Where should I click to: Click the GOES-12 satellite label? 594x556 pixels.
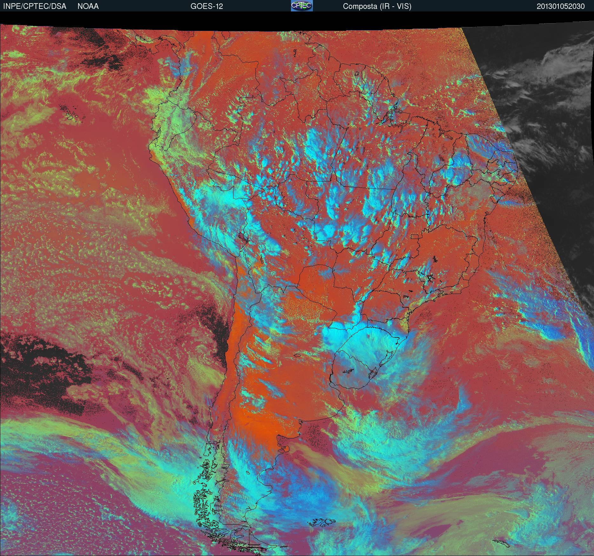point(206,6)
